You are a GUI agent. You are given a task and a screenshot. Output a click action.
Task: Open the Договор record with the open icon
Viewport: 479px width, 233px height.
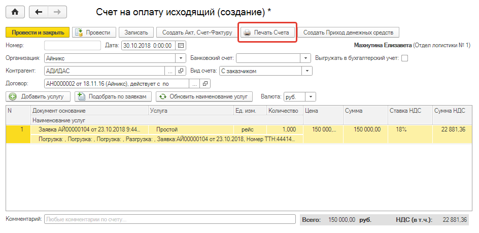(206, 83)
